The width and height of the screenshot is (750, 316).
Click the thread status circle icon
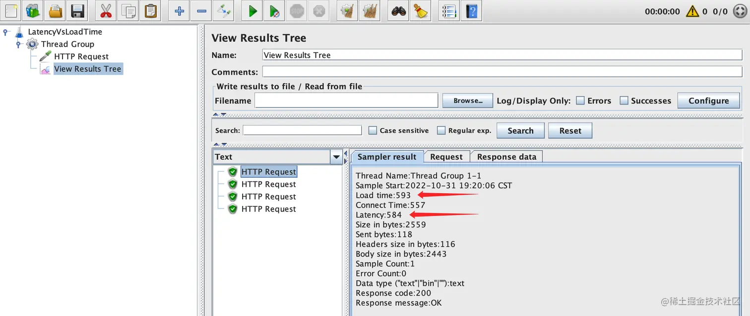point(739,11)
